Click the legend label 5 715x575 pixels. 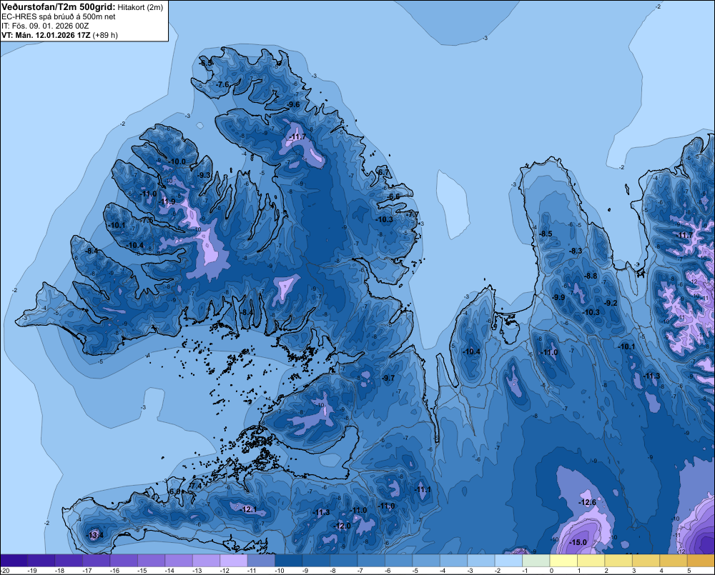[689, 571]
